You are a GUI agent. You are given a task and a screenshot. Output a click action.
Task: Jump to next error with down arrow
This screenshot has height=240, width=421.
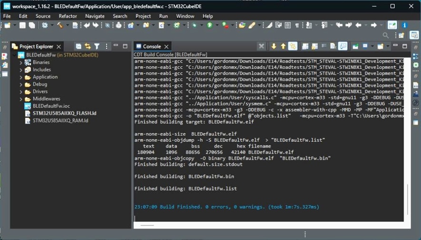pyautogui.click(x=274, y=46)
